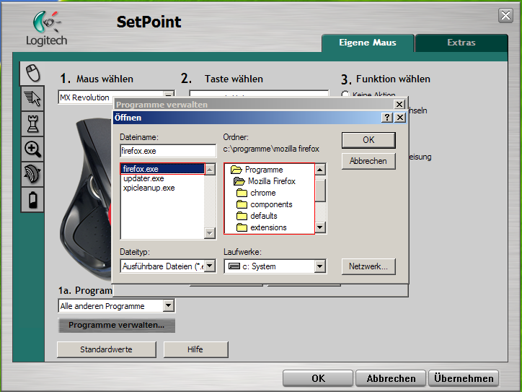The width and height of the screenshot is (522, 392).
Task: Open the chess rook game settings icon
Action: click(x=32, y=123)
